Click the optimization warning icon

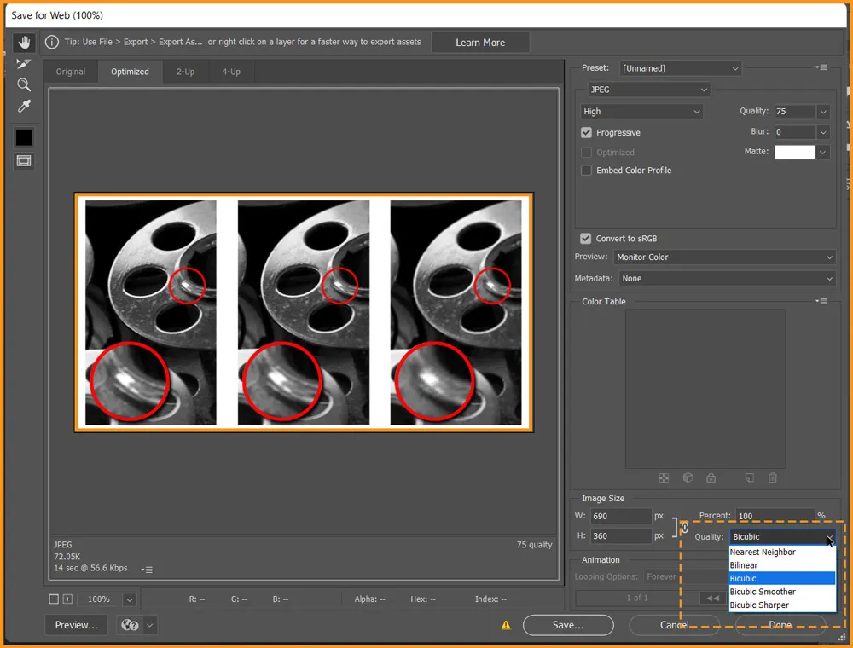pos(506,625)
